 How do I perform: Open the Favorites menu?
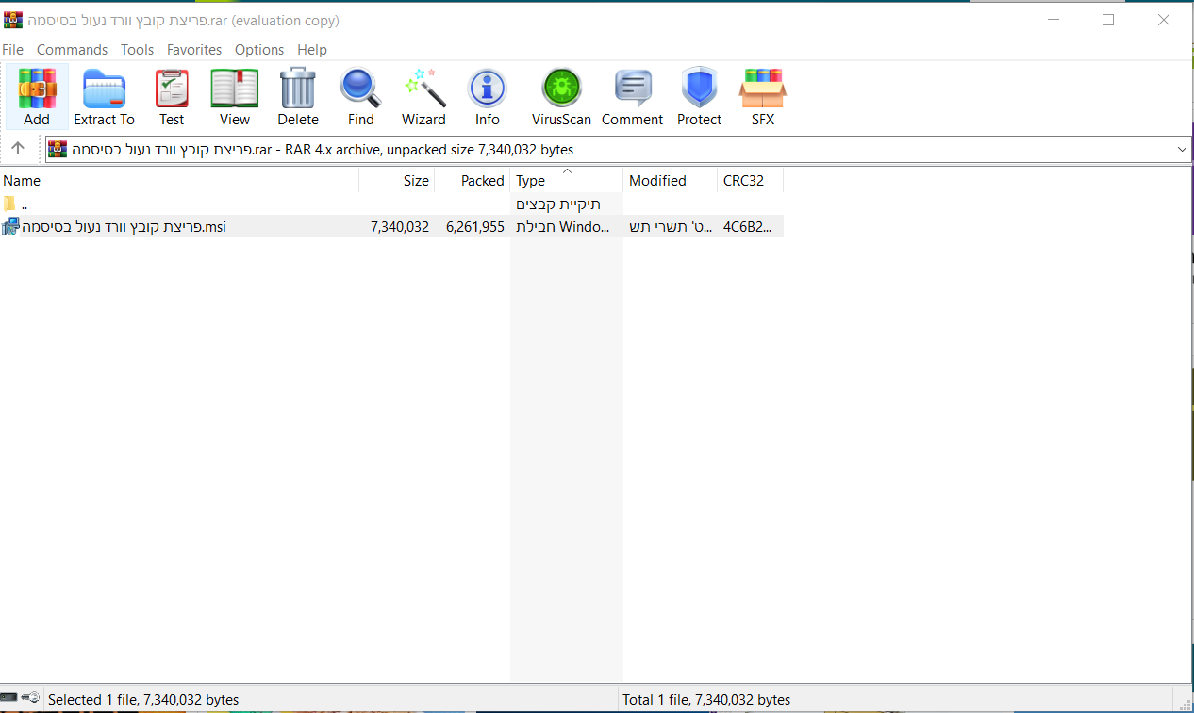tap(194, 50)
